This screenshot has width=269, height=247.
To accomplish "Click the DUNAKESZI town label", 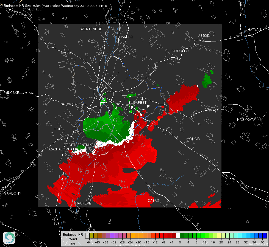I will [124, 37].
